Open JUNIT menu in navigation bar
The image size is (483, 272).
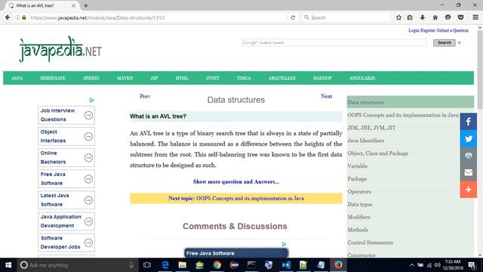tap(213, 78)
